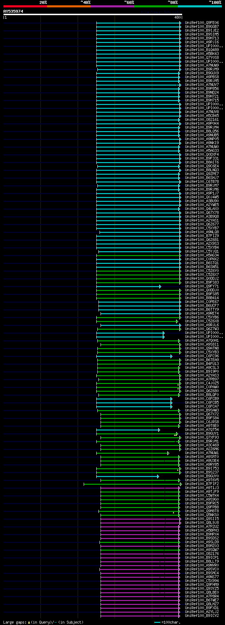Select the UniRef100_B8B414 label
Image resolution: width=225 pixels, height=625 pixels.
[x=202, y=298]
